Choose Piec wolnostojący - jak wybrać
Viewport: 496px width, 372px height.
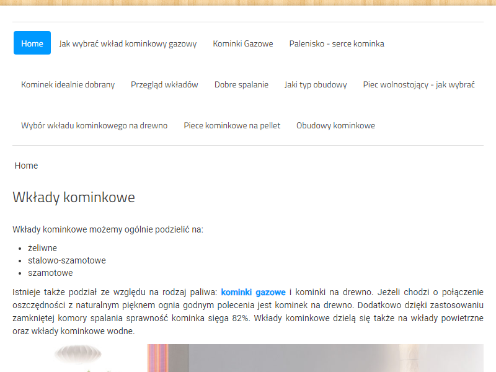(x=419, y=85)
